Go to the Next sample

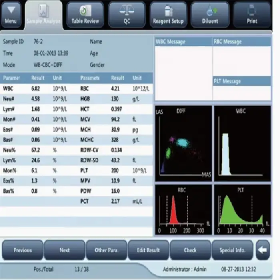click(x=65, y=250)
